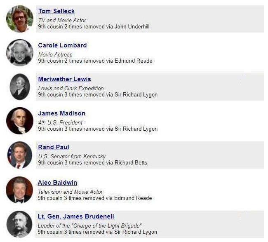Click the 'U.S. Senator from Kentucky' description
Image resolution: width=268 pixels, height=242 pixels.
(72, 156)
